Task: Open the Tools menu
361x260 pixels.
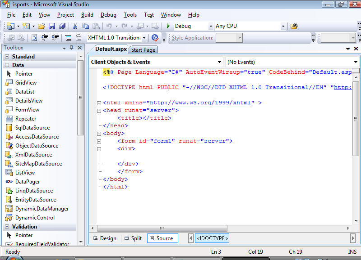Action: coord(130,15)
